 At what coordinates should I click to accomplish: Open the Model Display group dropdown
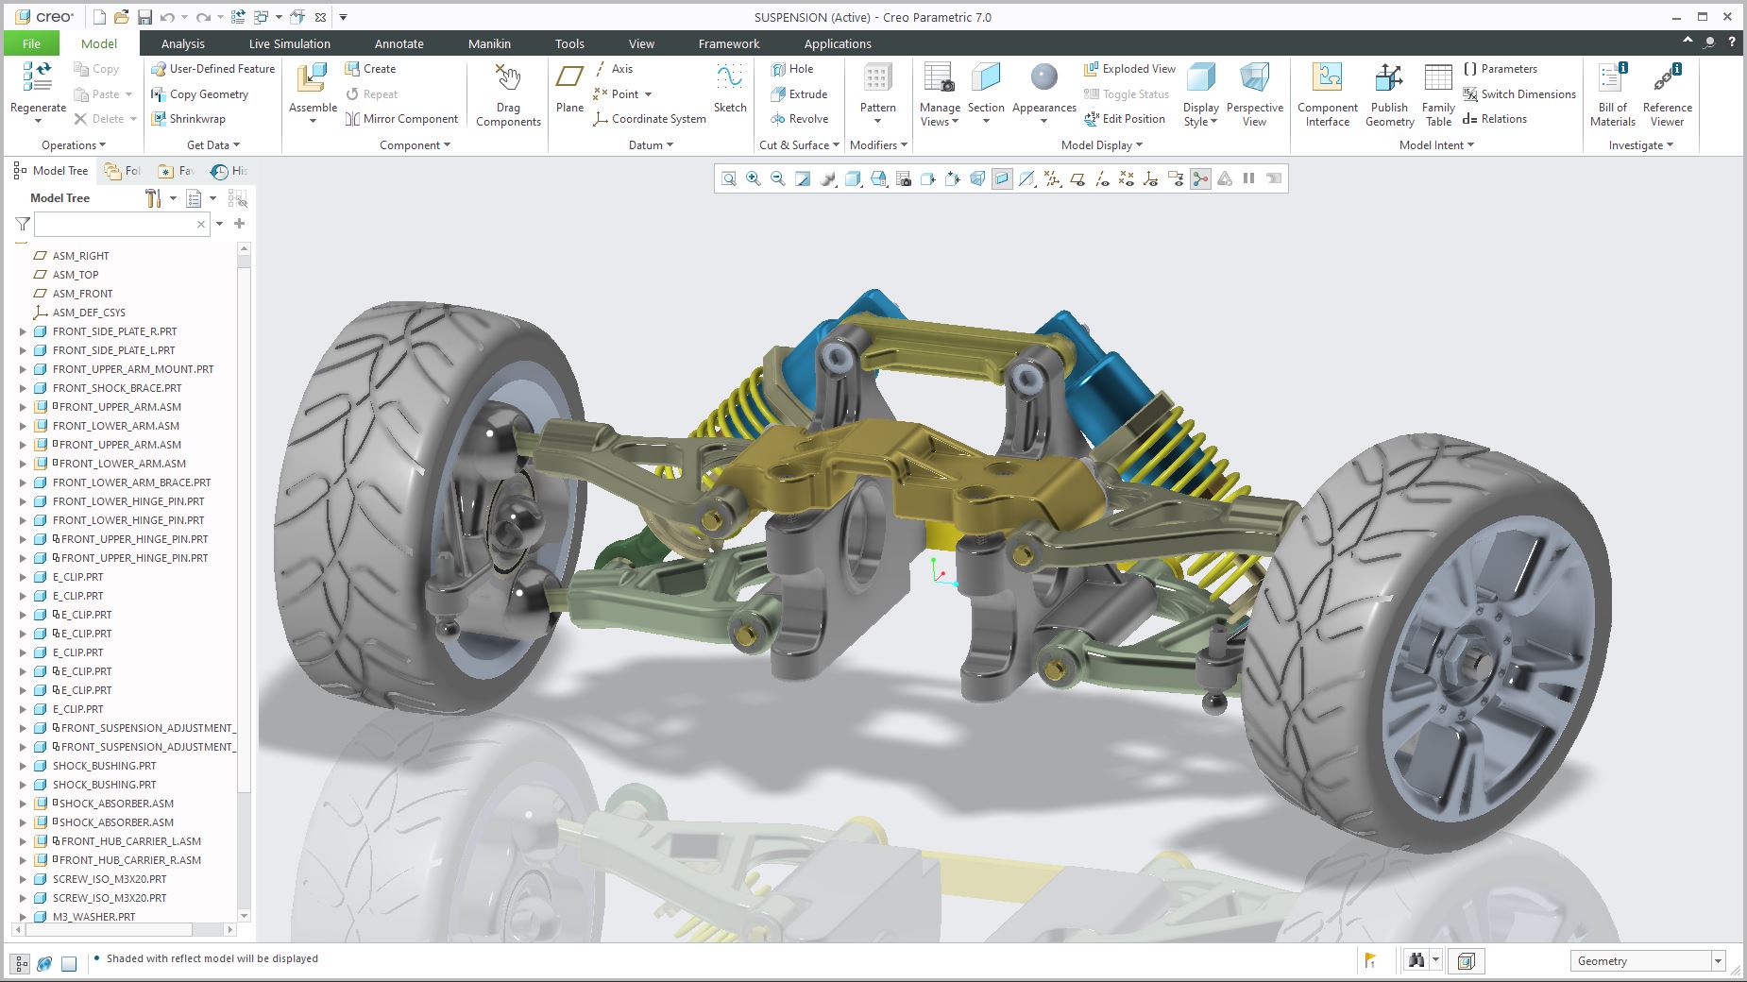click(1101, 145)
